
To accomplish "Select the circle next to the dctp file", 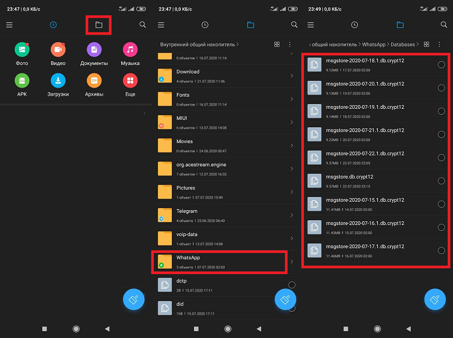I will 292,285.
